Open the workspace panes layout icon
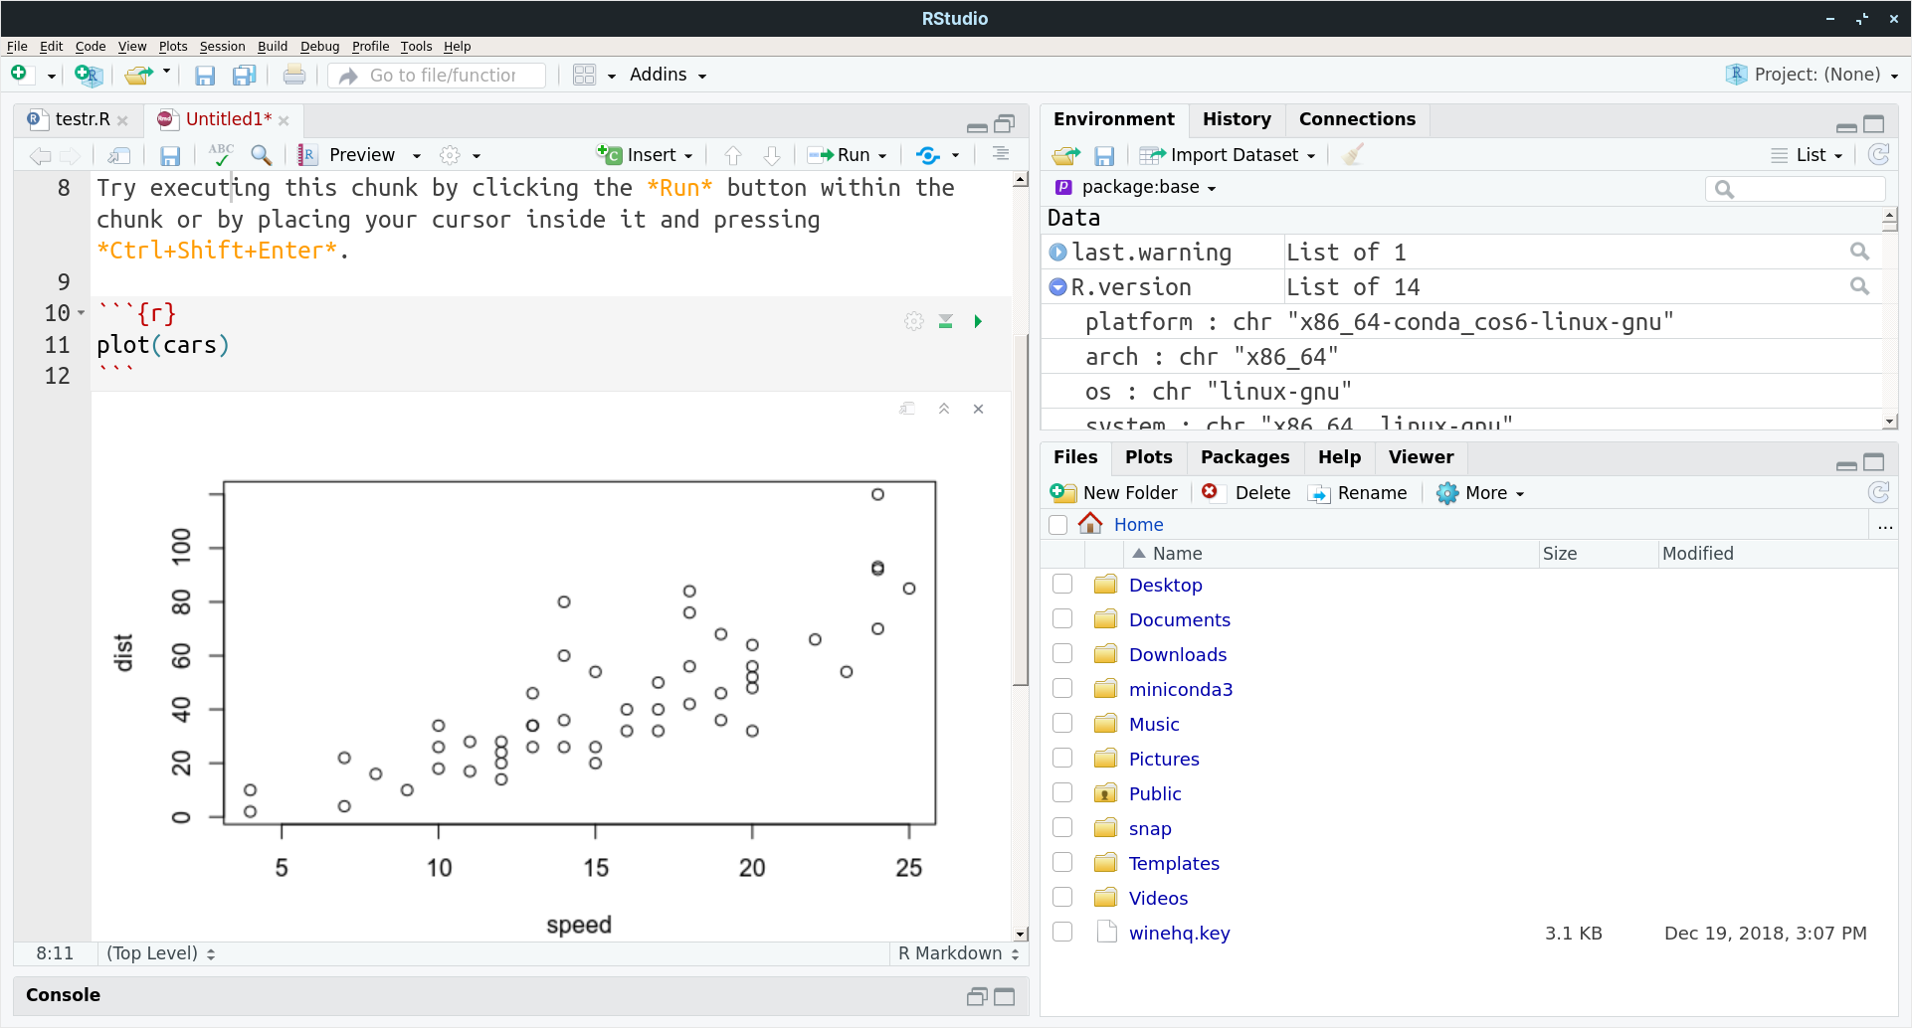This screenshot has width=1912, height=1028. click(584, 75)
